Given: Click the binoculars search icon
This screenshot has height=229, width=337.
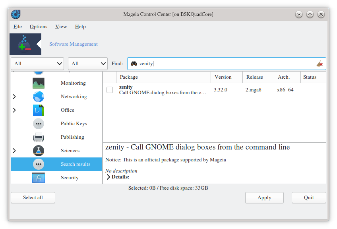Looking at the screenshot, I should click(x=134, y=64).
